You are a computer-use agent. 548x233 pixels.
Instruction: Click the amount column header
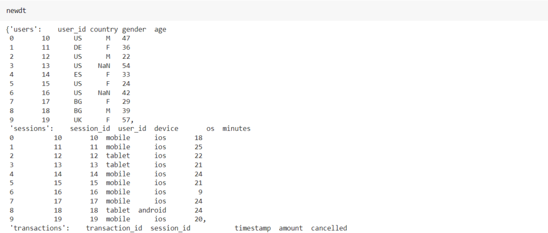291,228
